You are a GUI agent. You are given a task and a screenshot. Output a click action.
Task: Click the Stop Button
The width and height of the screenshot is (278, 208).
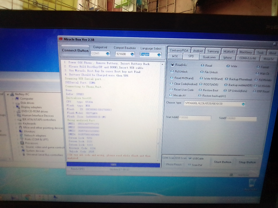click(x=247, y=162)
